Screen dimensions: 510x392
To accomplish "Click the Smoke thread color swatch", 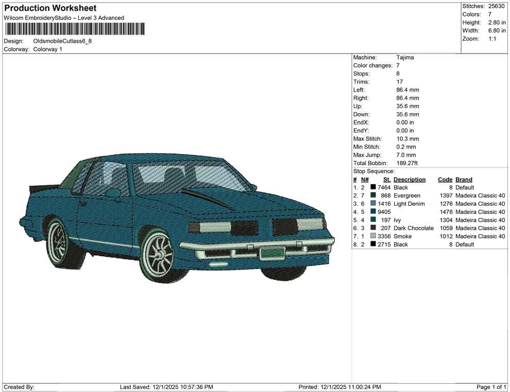I will click(x=373, y=237).
